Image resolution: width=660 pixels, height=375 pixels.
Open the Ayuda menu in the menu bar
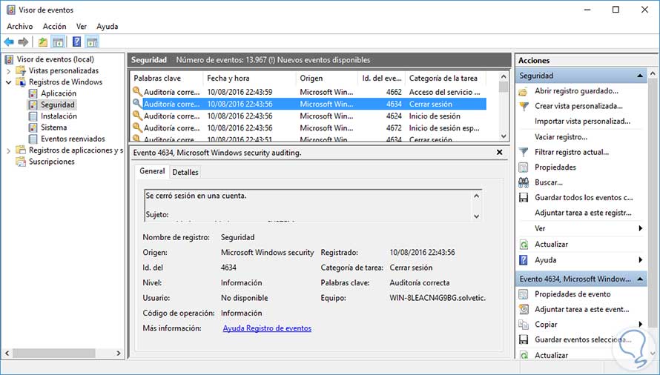pyautogui.click(x=108, y=26)
